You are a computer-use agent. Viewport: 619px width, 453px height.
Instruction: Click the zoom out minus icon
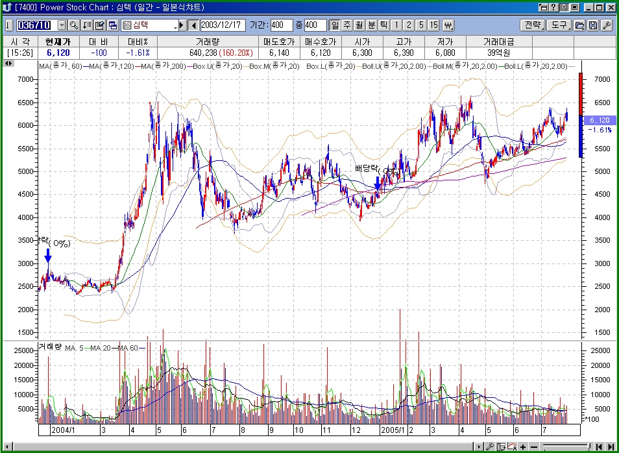tap(534, 447)
